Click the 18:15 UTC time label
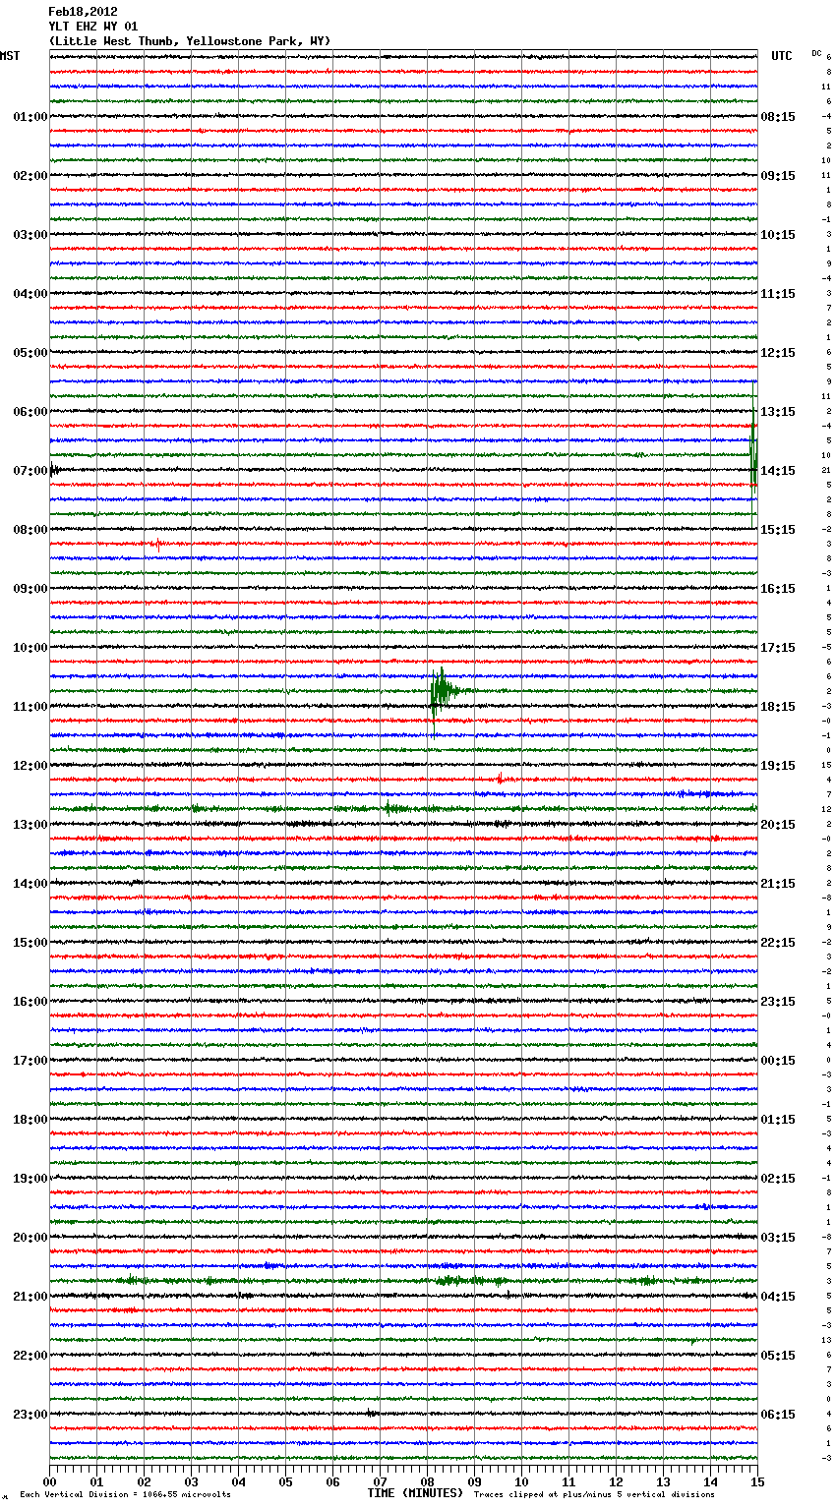Screen dimensions: 836x1508 (778, 707)
